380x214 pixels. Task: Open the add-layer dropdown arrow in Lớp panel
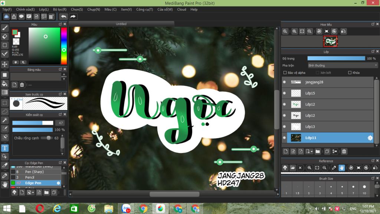312,152
